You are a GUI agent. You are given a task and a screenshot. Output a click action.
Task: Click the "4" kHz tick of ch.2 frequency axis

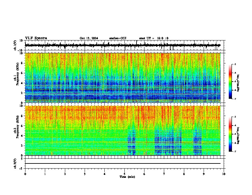pos(22,136)
